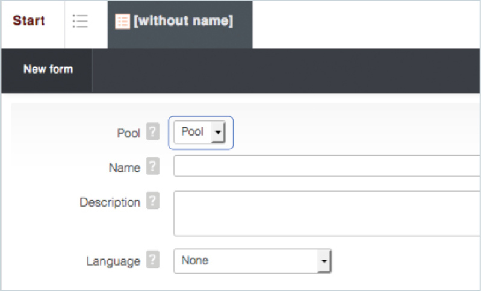Click the arrow on the Pool select box
Viewport: 481px width, 291px height.
click(217, 132)
